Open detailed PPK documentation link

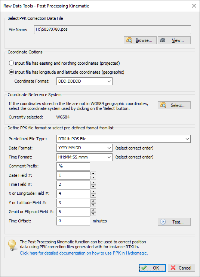[x=84, y=253]
